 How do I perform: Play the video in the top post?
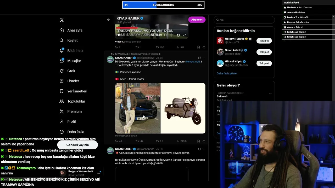[x=119, y=35]
